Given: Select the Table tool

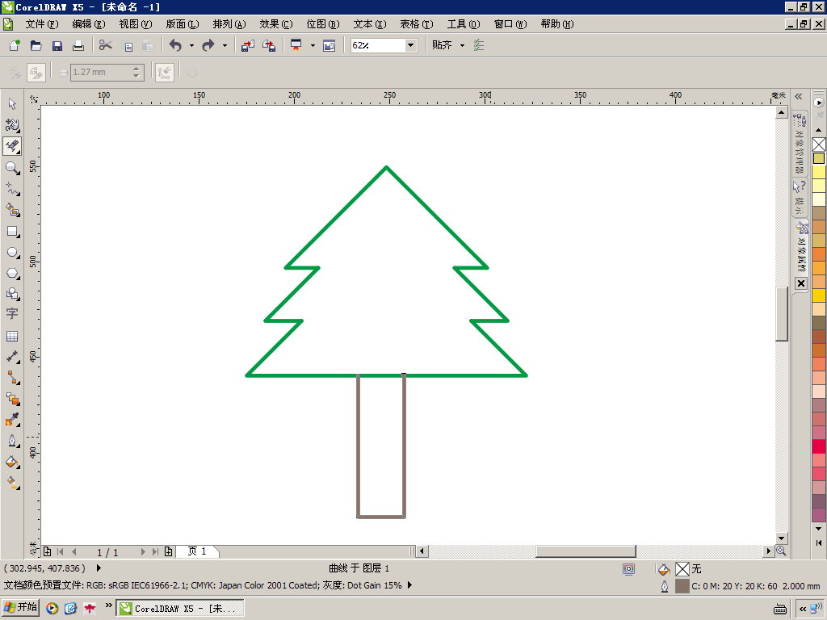Looking at the screenshot, I should pos(12,336).
